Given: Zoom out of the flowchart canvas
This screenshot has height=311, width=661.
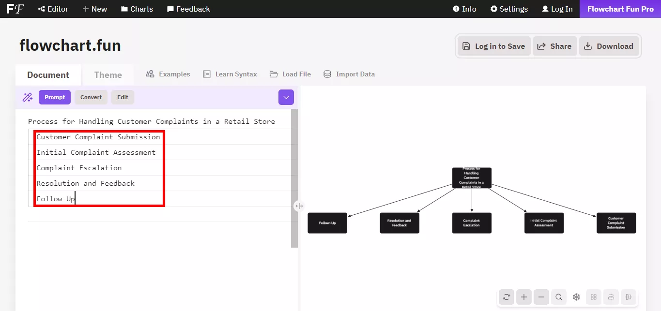Looking at the screenshot, I should [x=541, y=296].
